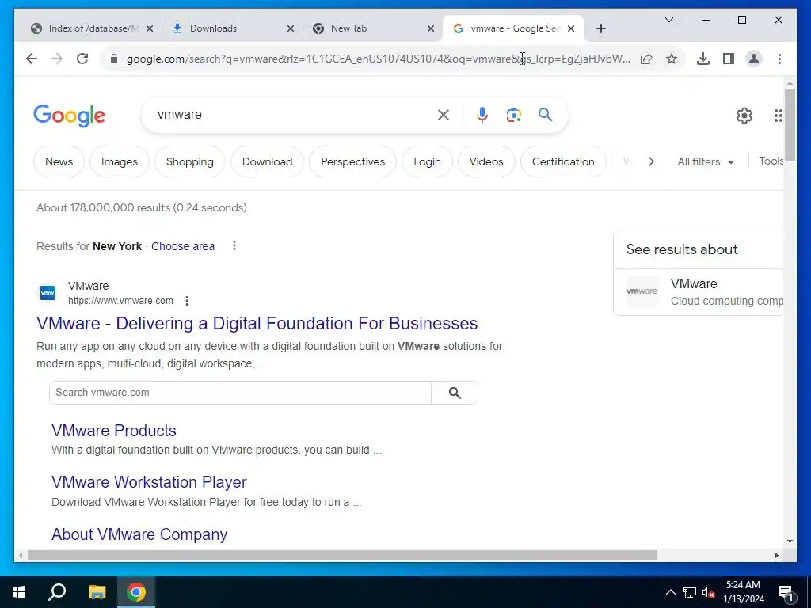Search within vmware.com using magnifier button
The image size is (811, 608).
click(x=455, y=393)
